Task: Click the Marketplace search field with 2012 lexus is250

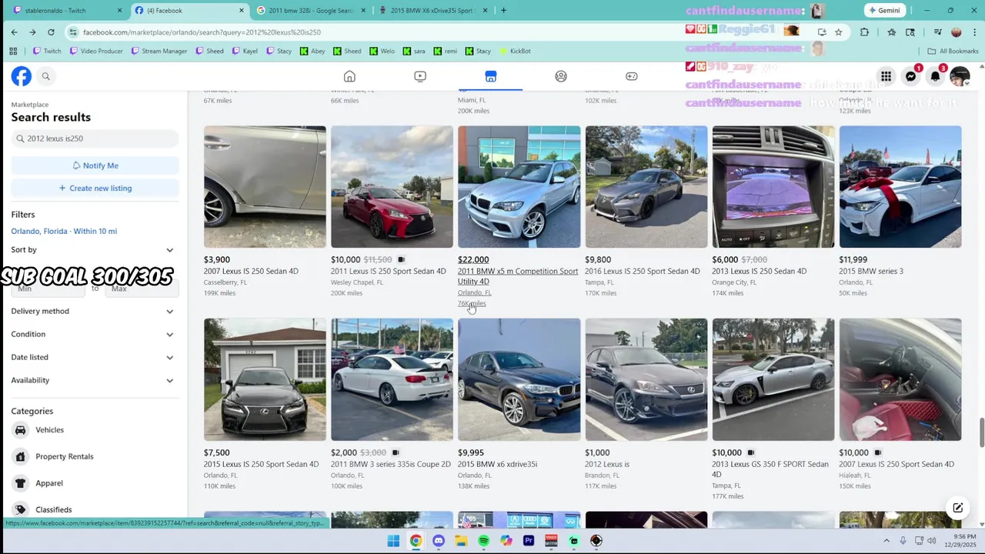Action: 95,138
